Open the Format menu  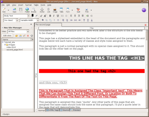click(x=28, y=5)
